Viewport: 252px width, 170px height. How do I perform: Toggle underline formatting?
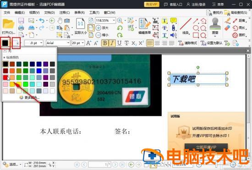[119, 43]
